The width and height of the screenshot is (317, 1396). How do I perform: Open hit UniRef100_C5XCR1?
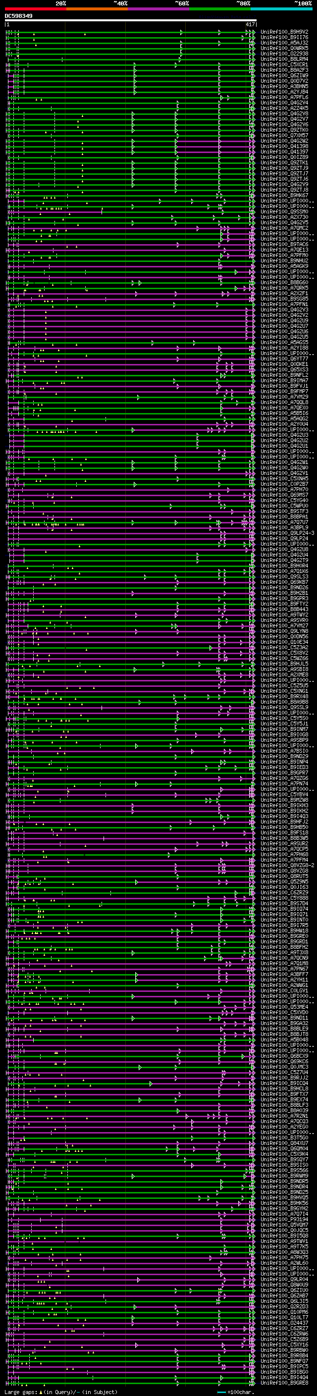(284, 64)
